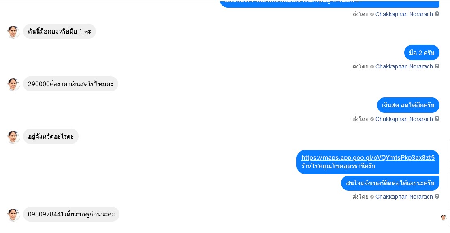Select the 'เงินสด ลดได้อีกครับ' message bubble

408,105
